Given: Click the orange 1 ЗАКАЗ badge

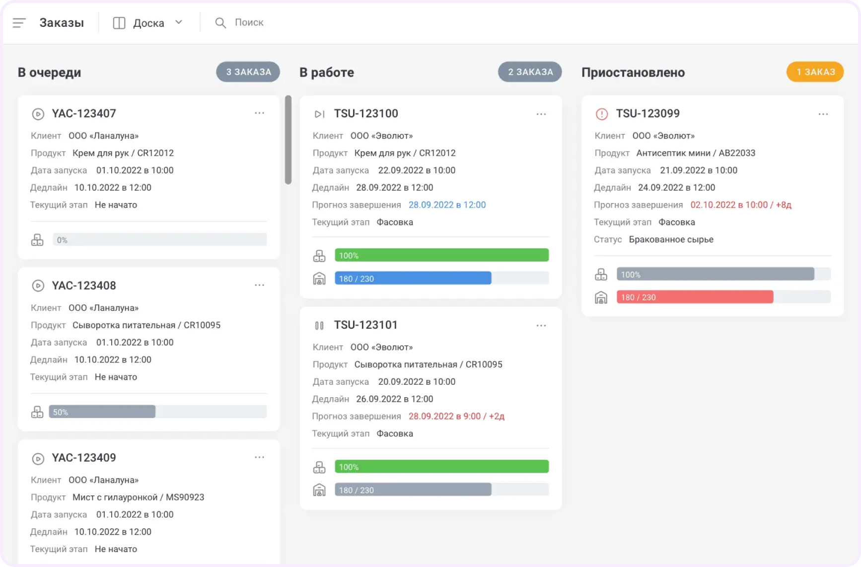Looking at the screenshot, I should 815,72.
